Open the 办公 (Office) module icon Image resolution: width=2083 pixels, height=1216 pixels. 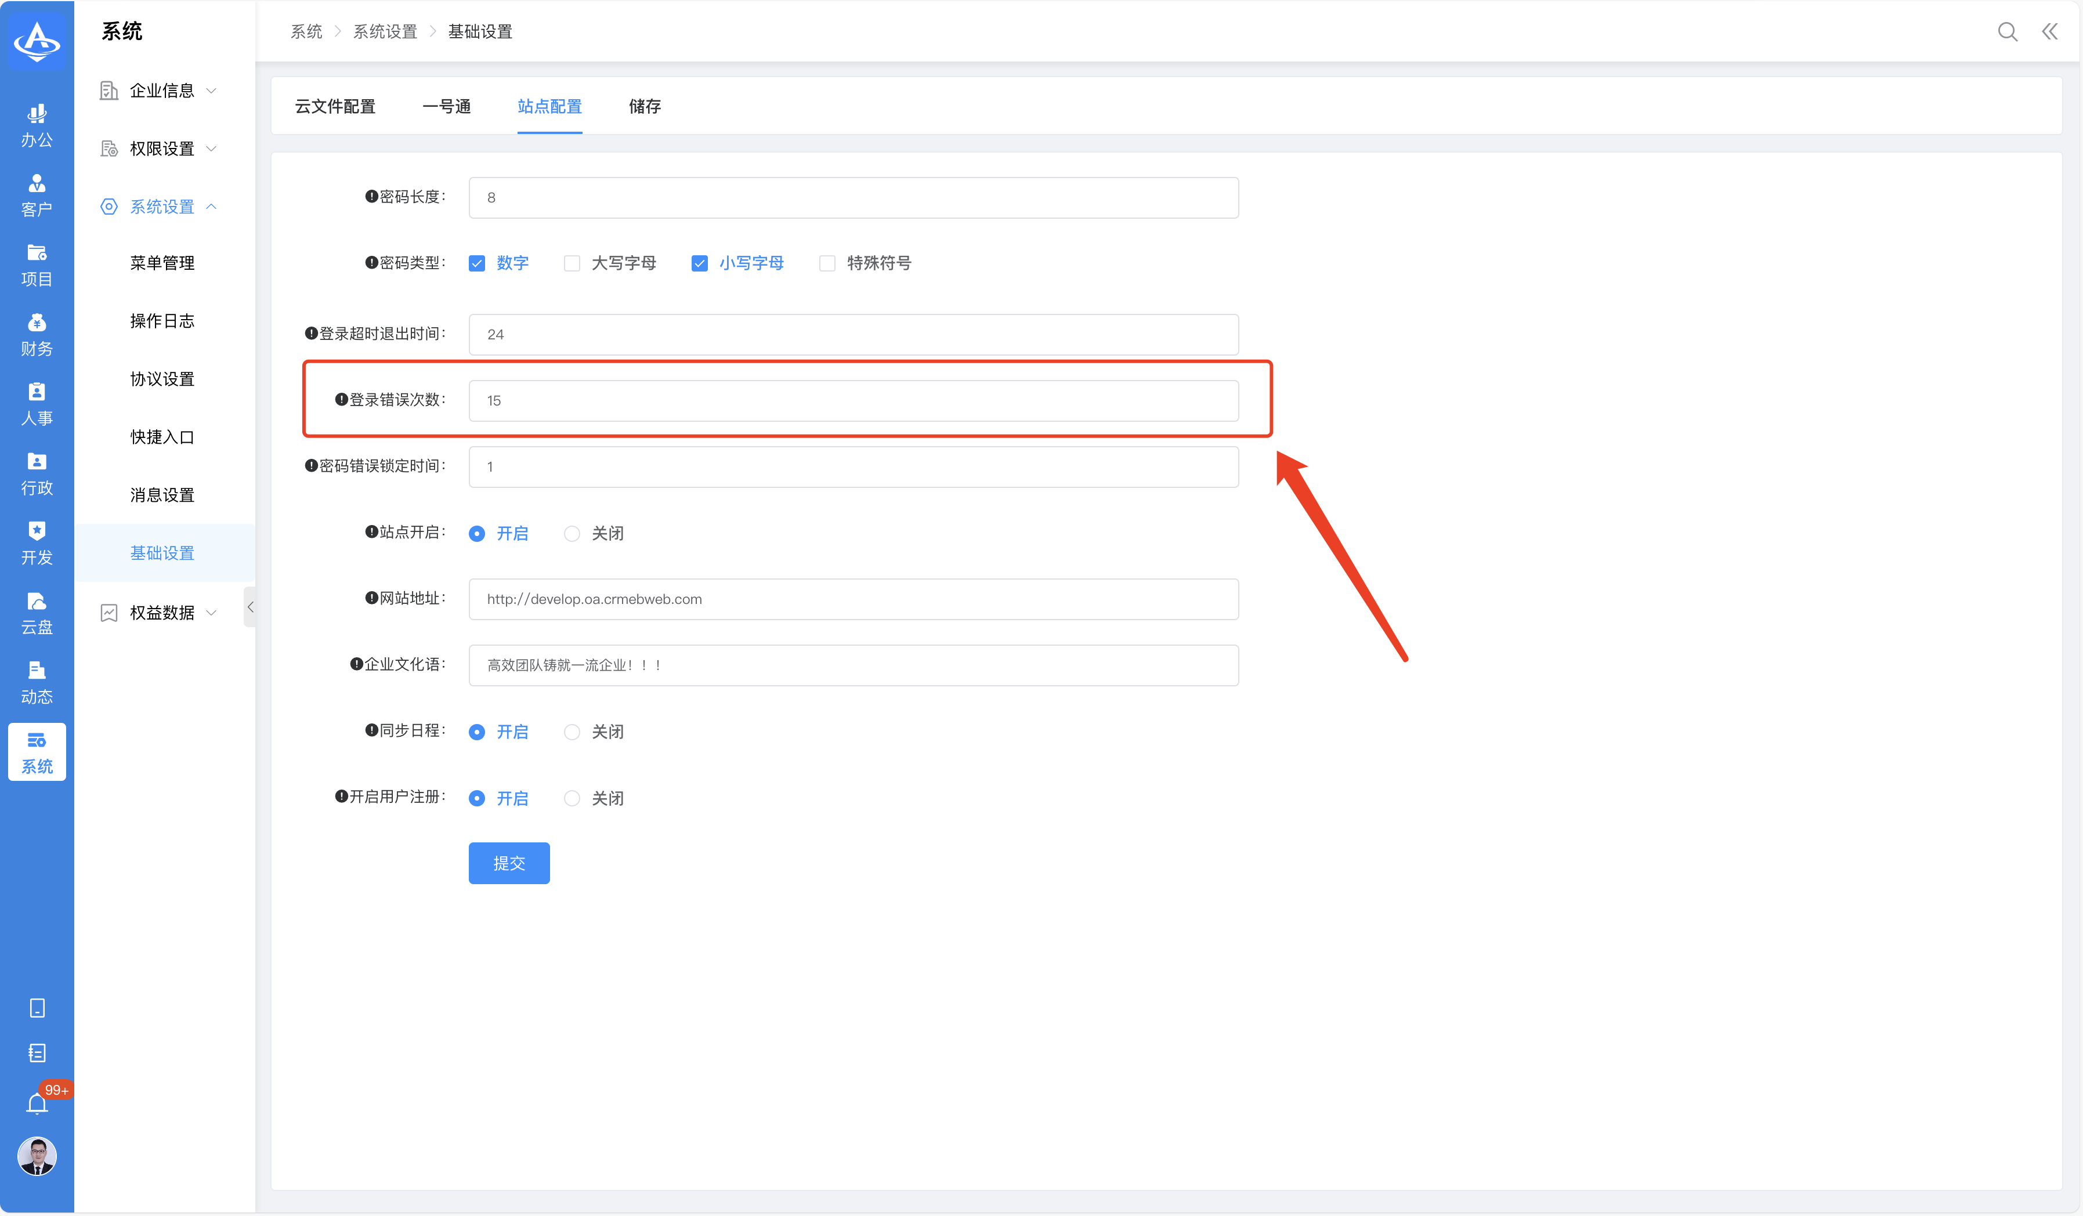[x=37, y=126]
